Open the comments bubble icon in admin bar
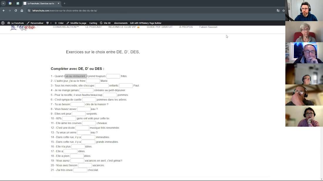This screenshot has width=323, height=181. click(49, 23)
